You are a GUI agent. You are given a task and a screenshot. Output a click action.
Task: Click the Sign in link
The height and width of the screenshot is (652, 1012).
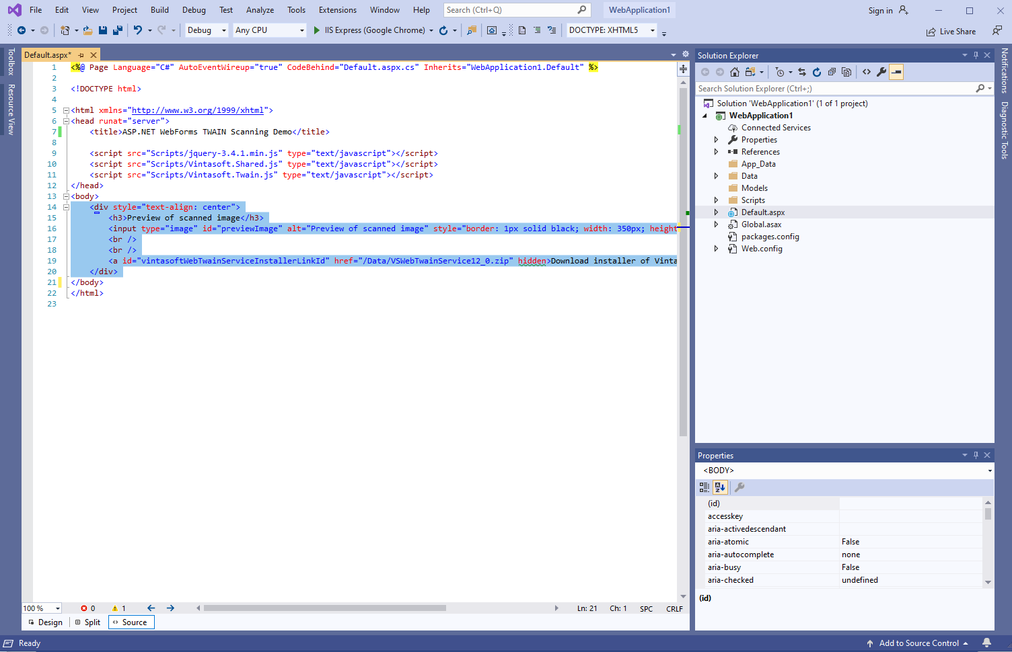[x=880, y=10]
